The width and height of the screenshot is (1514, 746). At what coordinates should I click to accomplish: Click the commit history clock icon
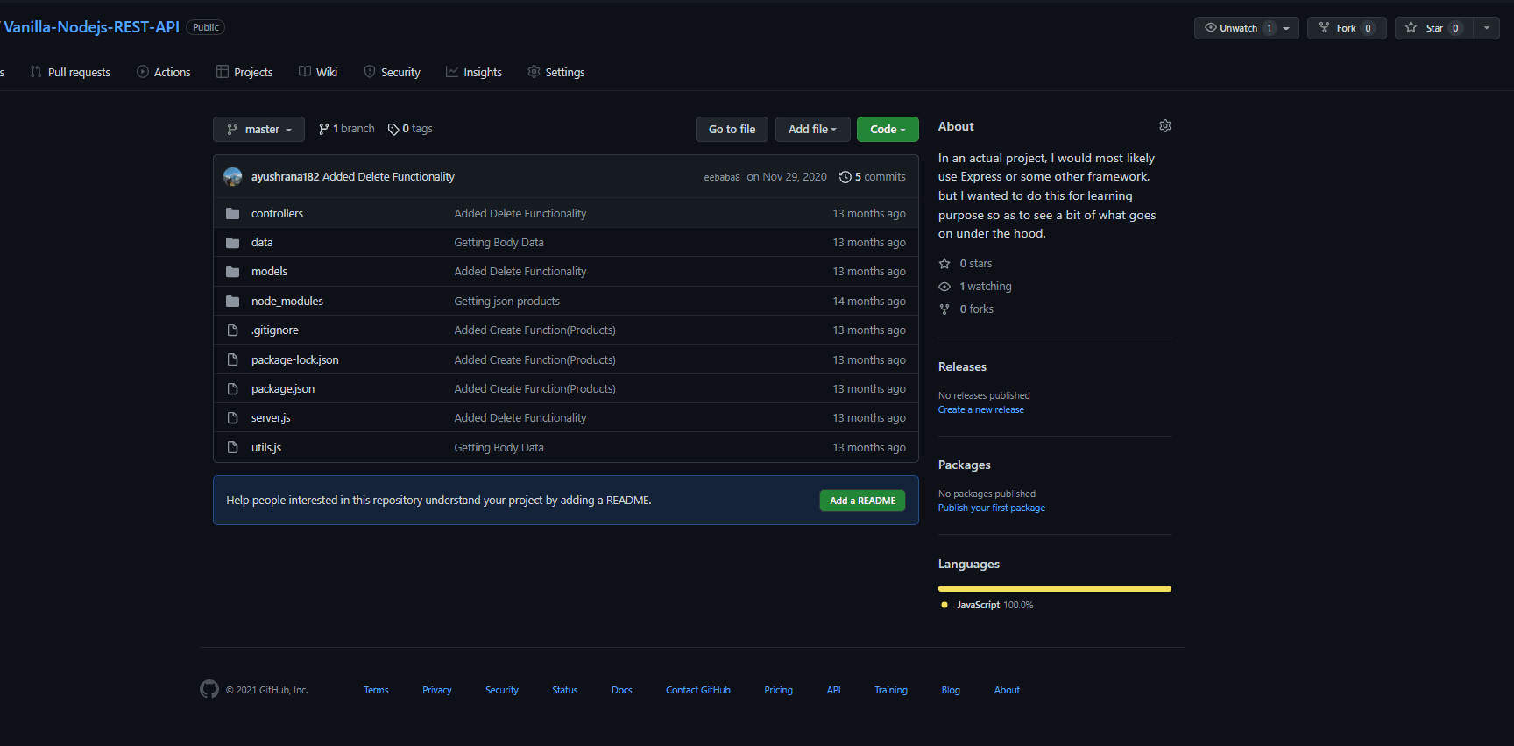(x=845, y=177)
